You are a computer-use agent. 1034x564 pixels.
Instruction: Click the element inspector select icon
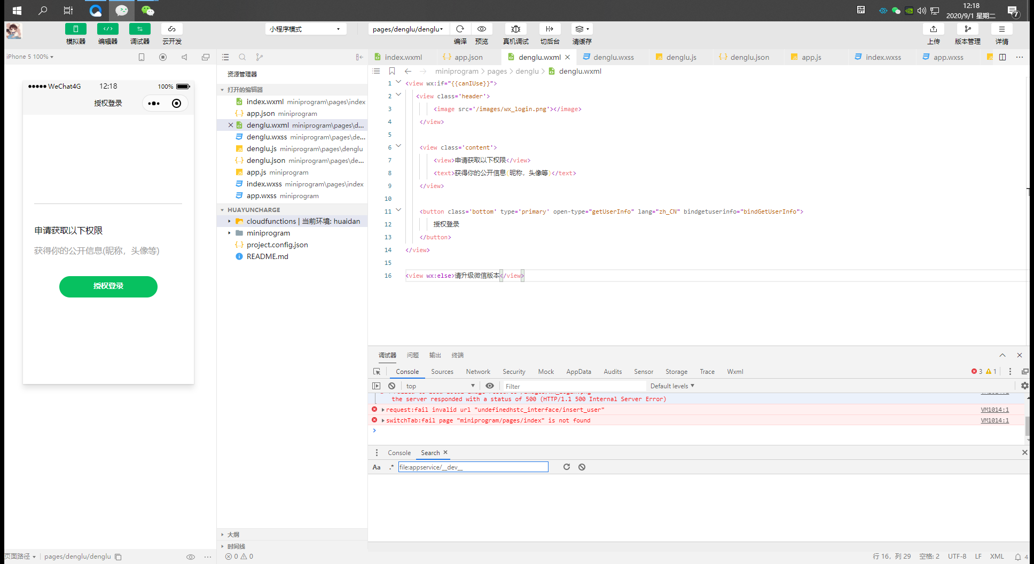click(377, 372)
